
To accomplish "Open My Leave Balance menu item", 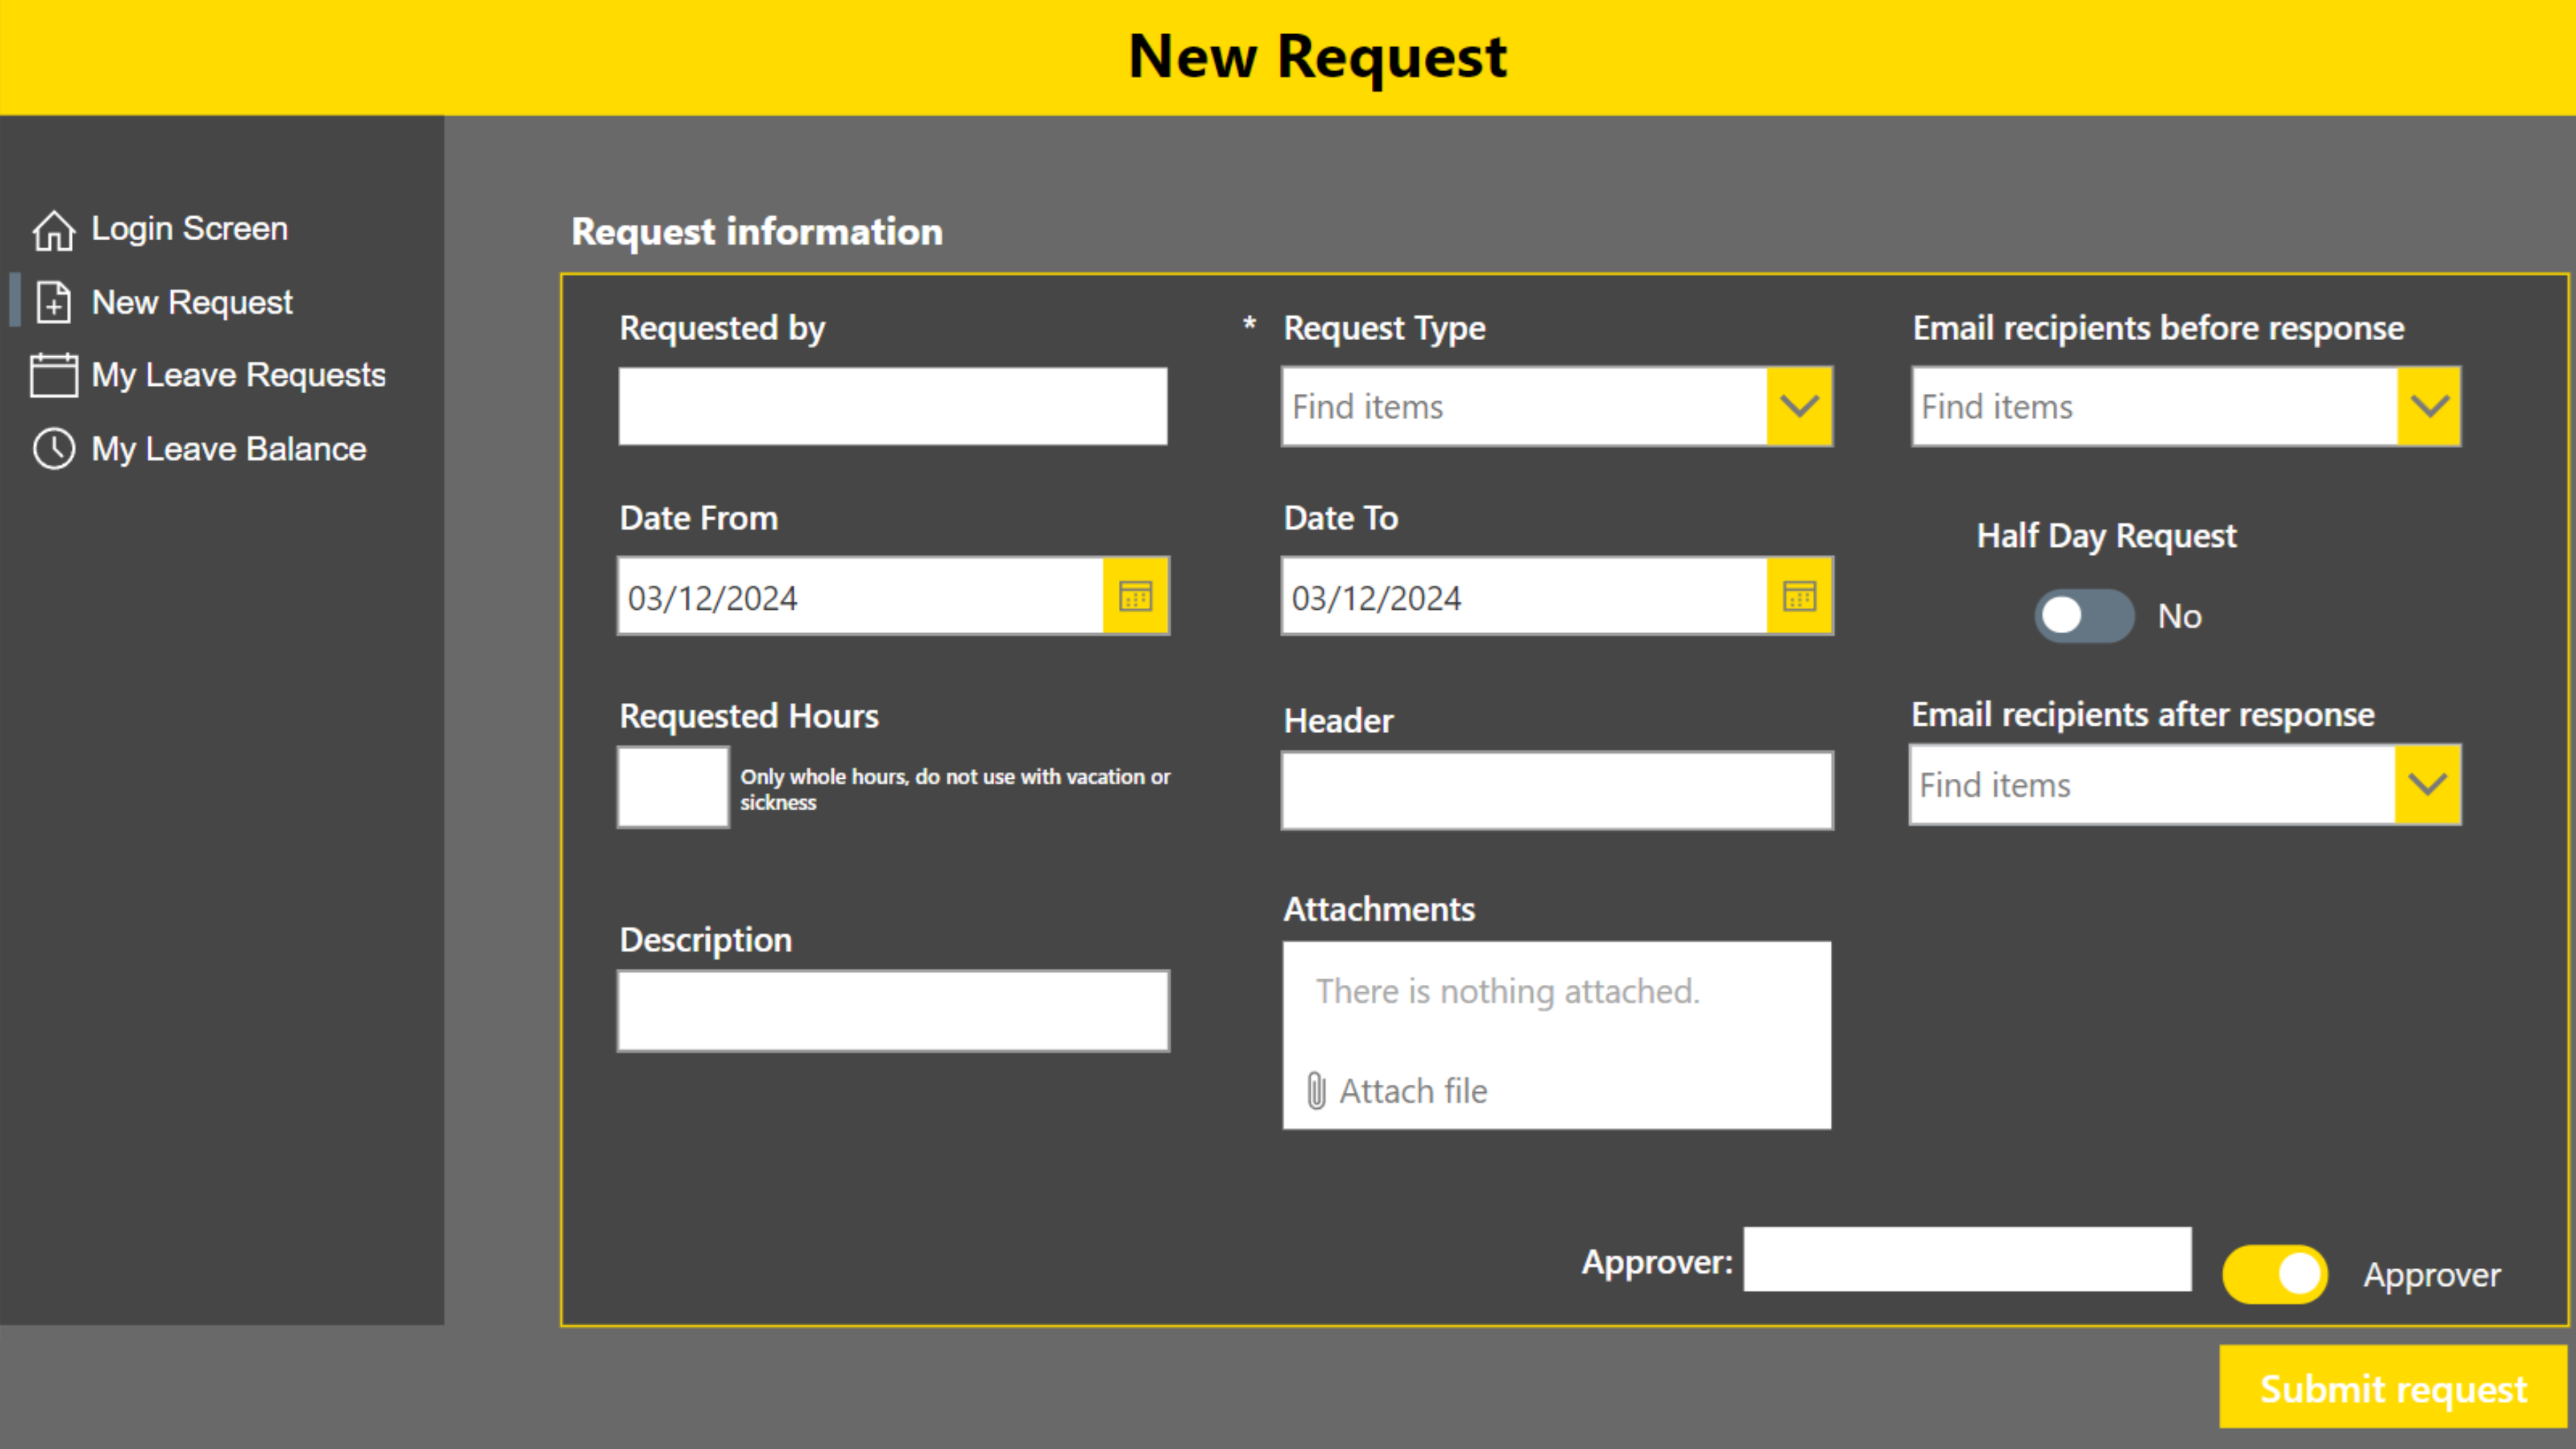I will (228, 449).
